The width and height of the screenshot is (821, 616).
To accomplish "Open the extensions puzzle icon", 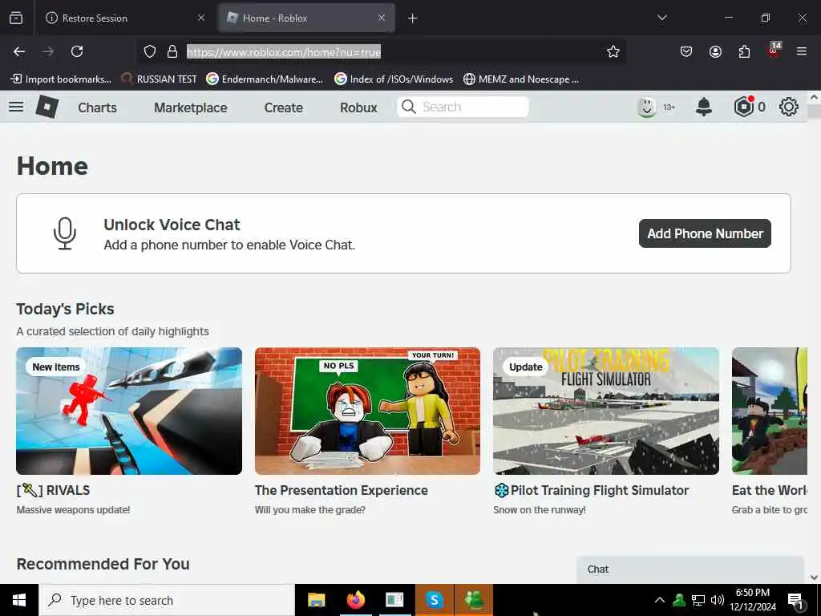I will point(744,51).
